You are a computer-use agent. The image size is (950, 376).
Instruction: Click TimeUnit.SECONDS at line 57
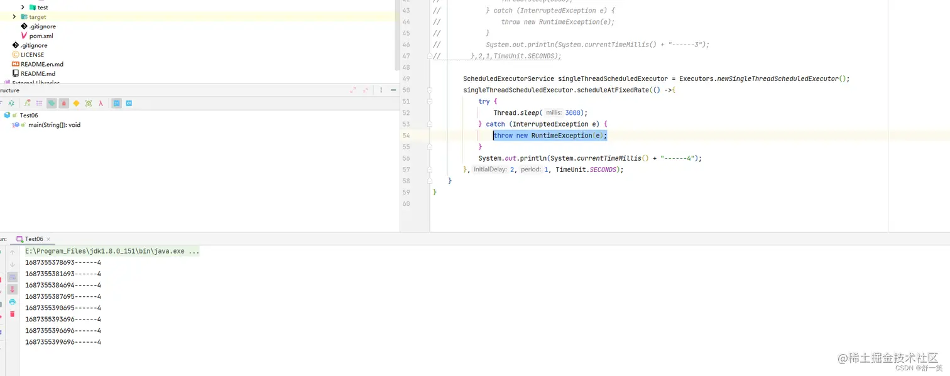[x=586, y=169]
